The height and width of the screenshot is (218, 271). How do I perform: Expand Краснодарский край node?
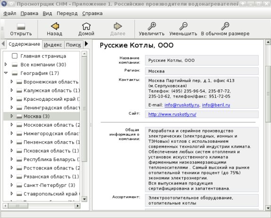(12, 99)
